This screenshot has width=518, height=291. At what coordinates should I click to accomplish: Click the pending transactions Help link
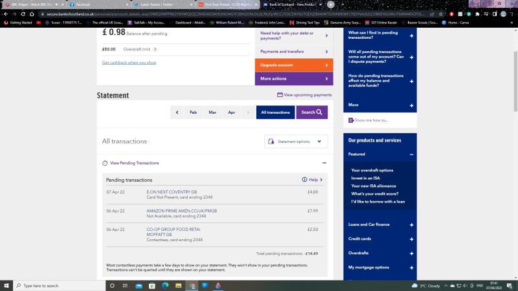pyautogui.click(x=313, y=180)
